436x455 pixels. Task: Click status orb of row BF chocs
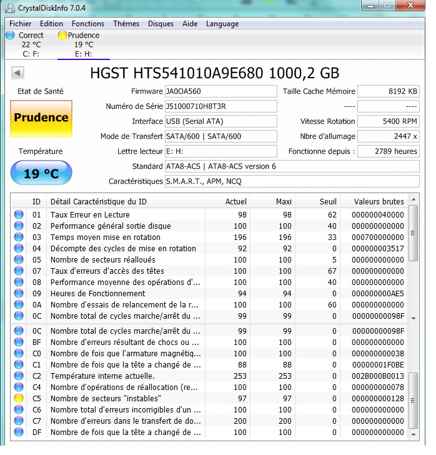[x=19, y=342]
